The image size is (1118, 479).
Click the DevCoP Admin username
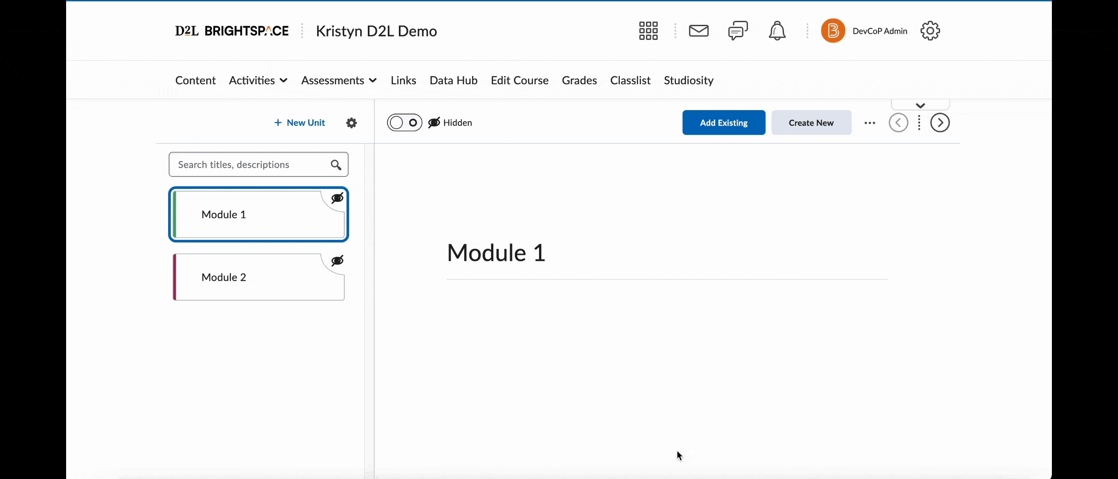(880, 31)
